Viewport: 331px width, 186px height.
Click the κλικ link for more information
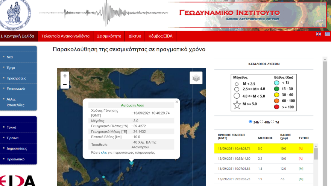pyautogui.click(x=104, y=152)
